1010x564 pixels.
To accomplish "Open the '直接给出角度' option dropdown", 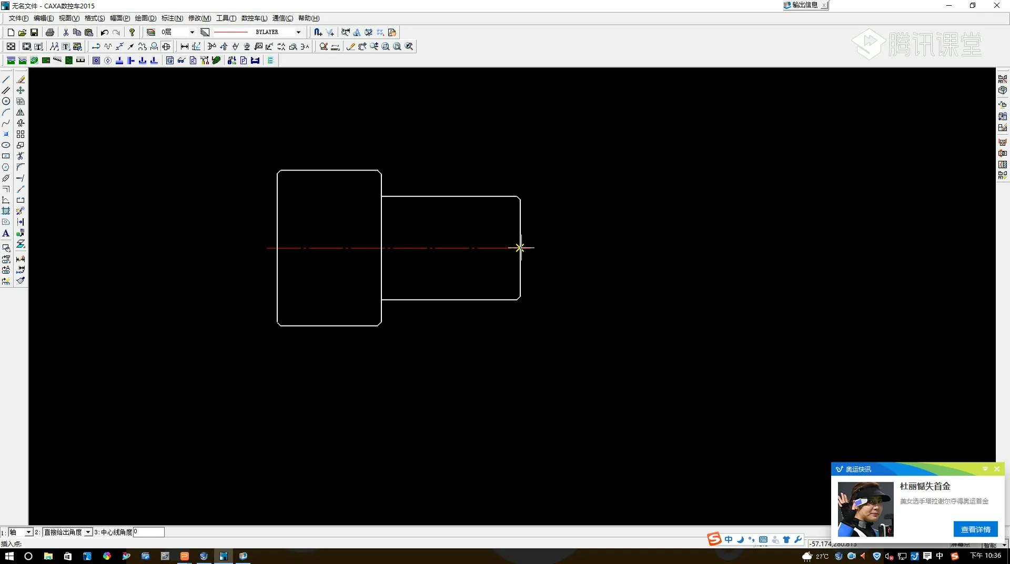I will tap(88, 532).
